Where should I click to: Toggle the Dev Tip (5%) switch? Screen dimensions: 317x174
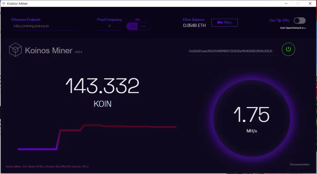(300, 21)
